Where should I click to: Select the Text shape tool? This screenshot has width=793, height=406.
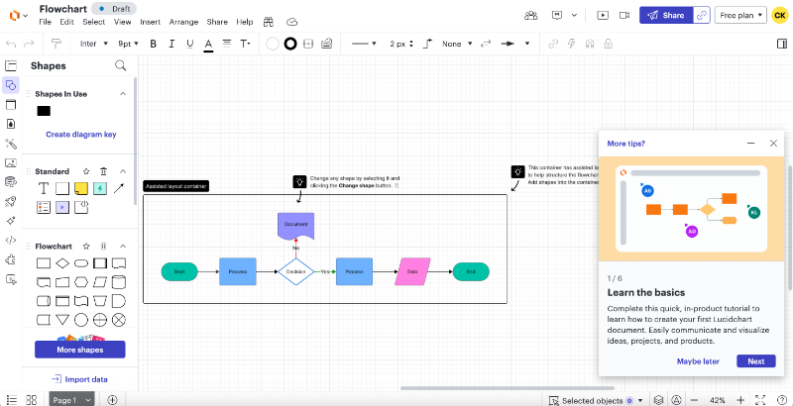click(x=44, y=188)
